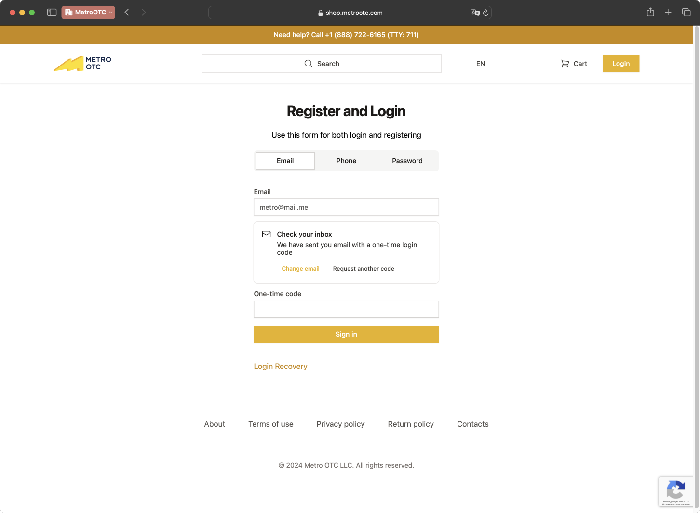Expand the MetroOTC tab group chevron
The height and width of the screenshot is (513, 700).
[111, 13]
